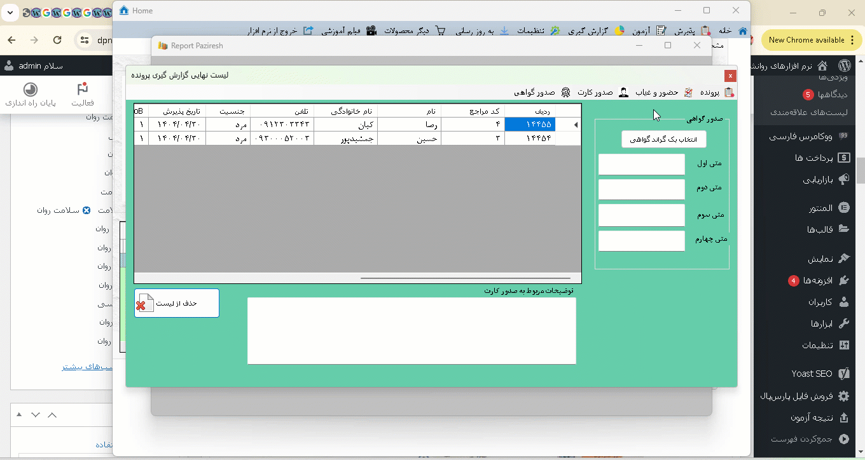Screen dimensions: 865x460
Task: Click the grid's horizontal scrollbar
Action: tap(466, 278)
